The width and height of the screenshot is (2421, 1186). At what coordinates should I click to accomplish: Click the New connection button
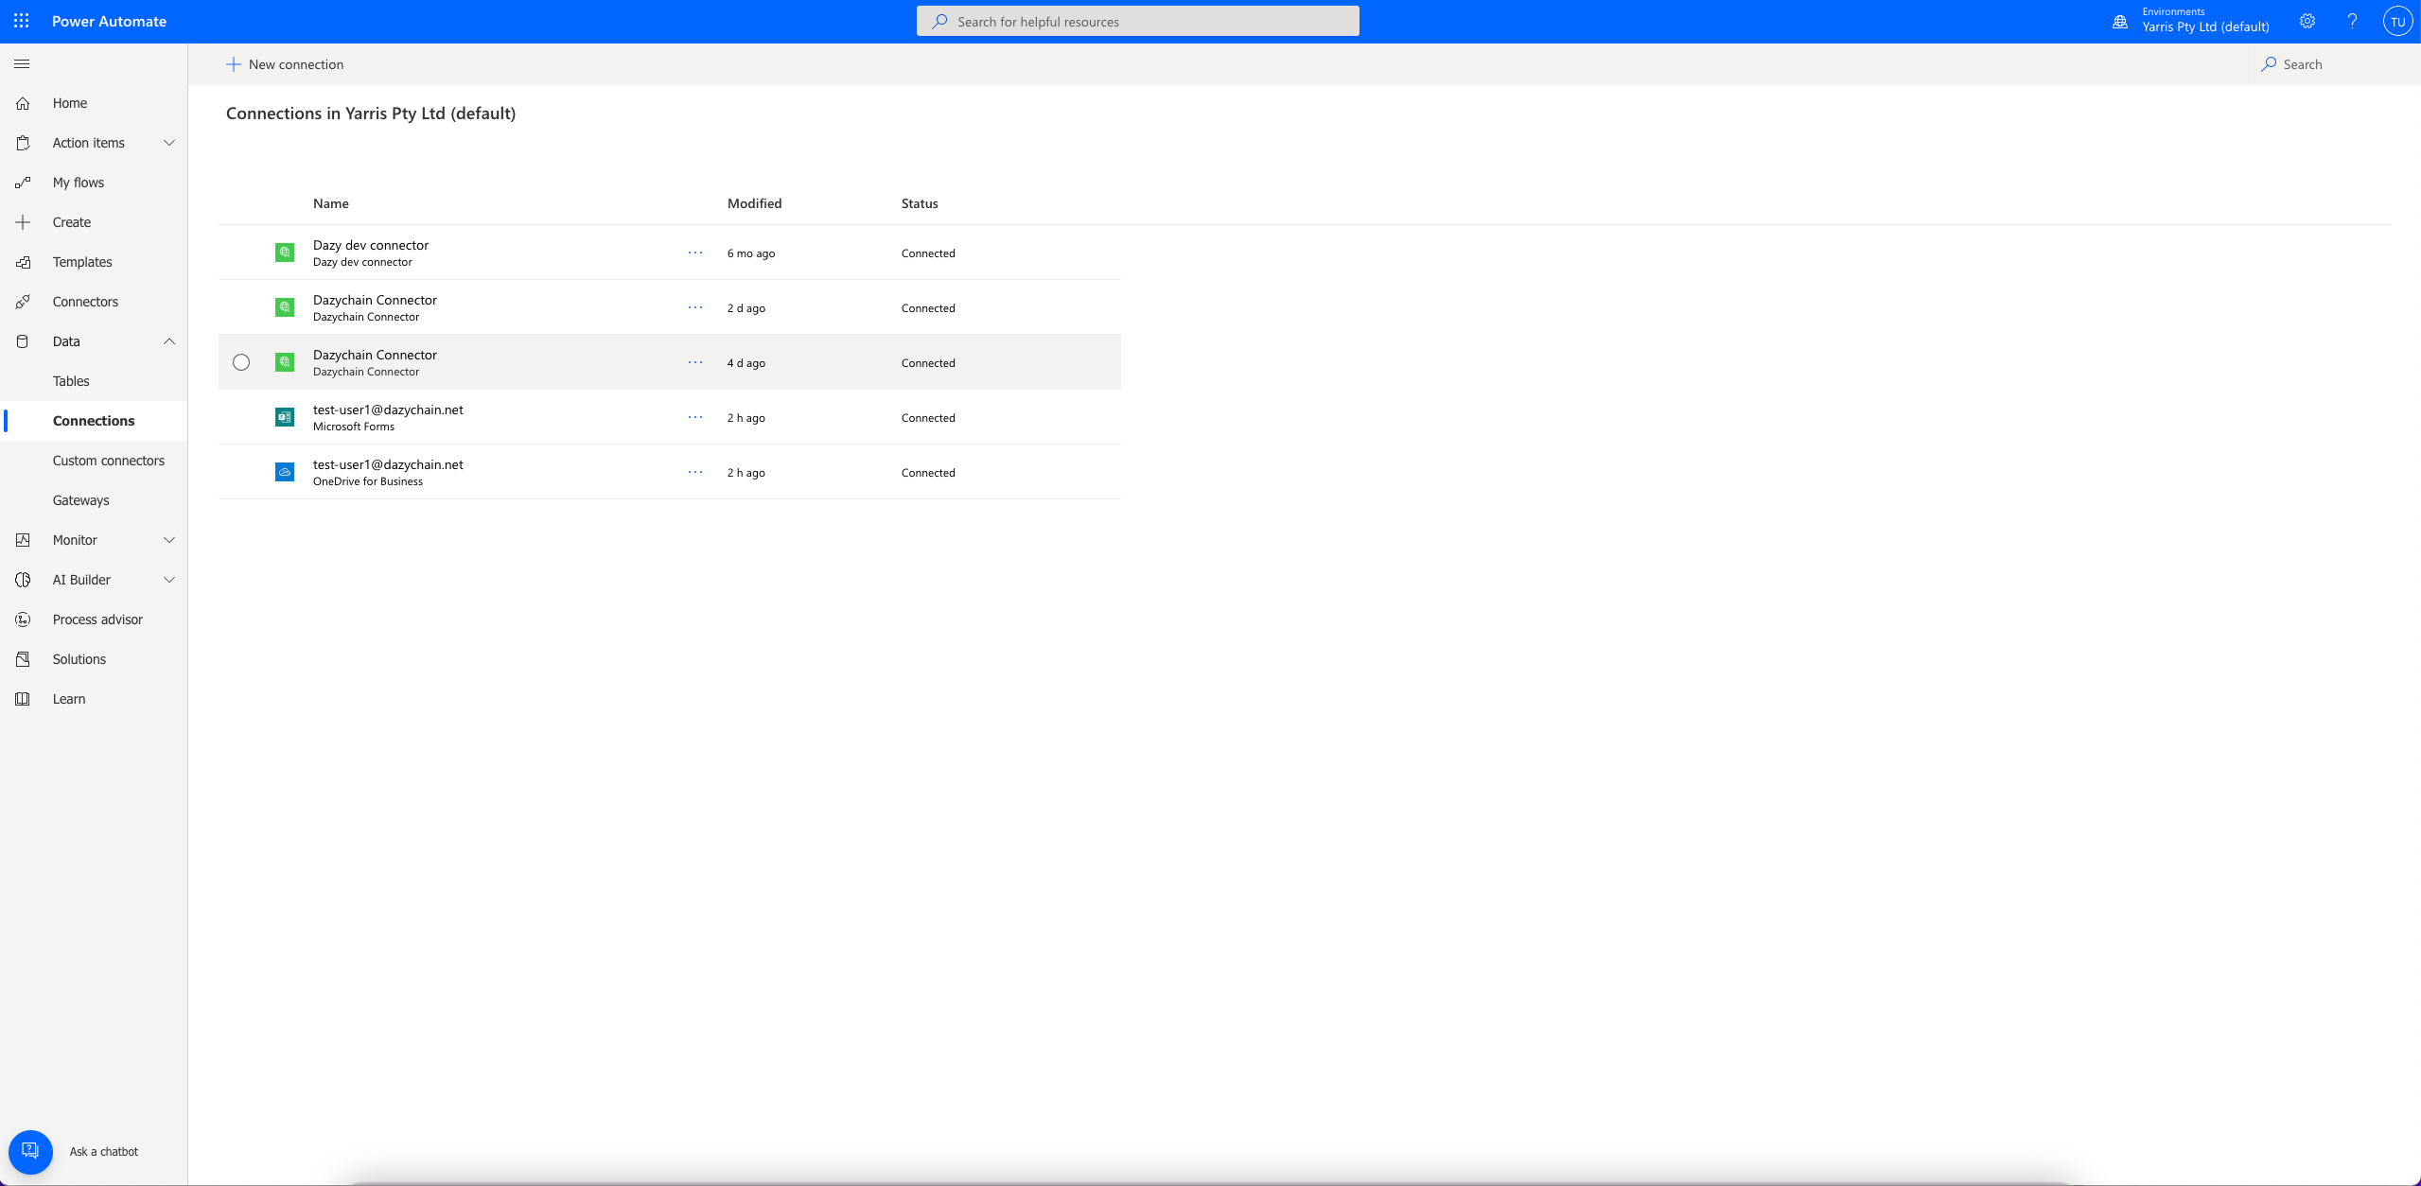285,64
